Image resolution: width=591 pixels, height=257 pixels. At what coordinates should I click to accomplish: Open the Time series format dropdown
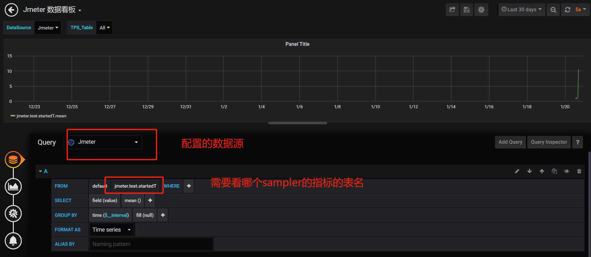tap(112, 230)
